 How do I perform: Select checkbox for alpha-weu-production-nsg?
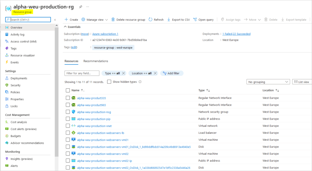coord(68,112)
